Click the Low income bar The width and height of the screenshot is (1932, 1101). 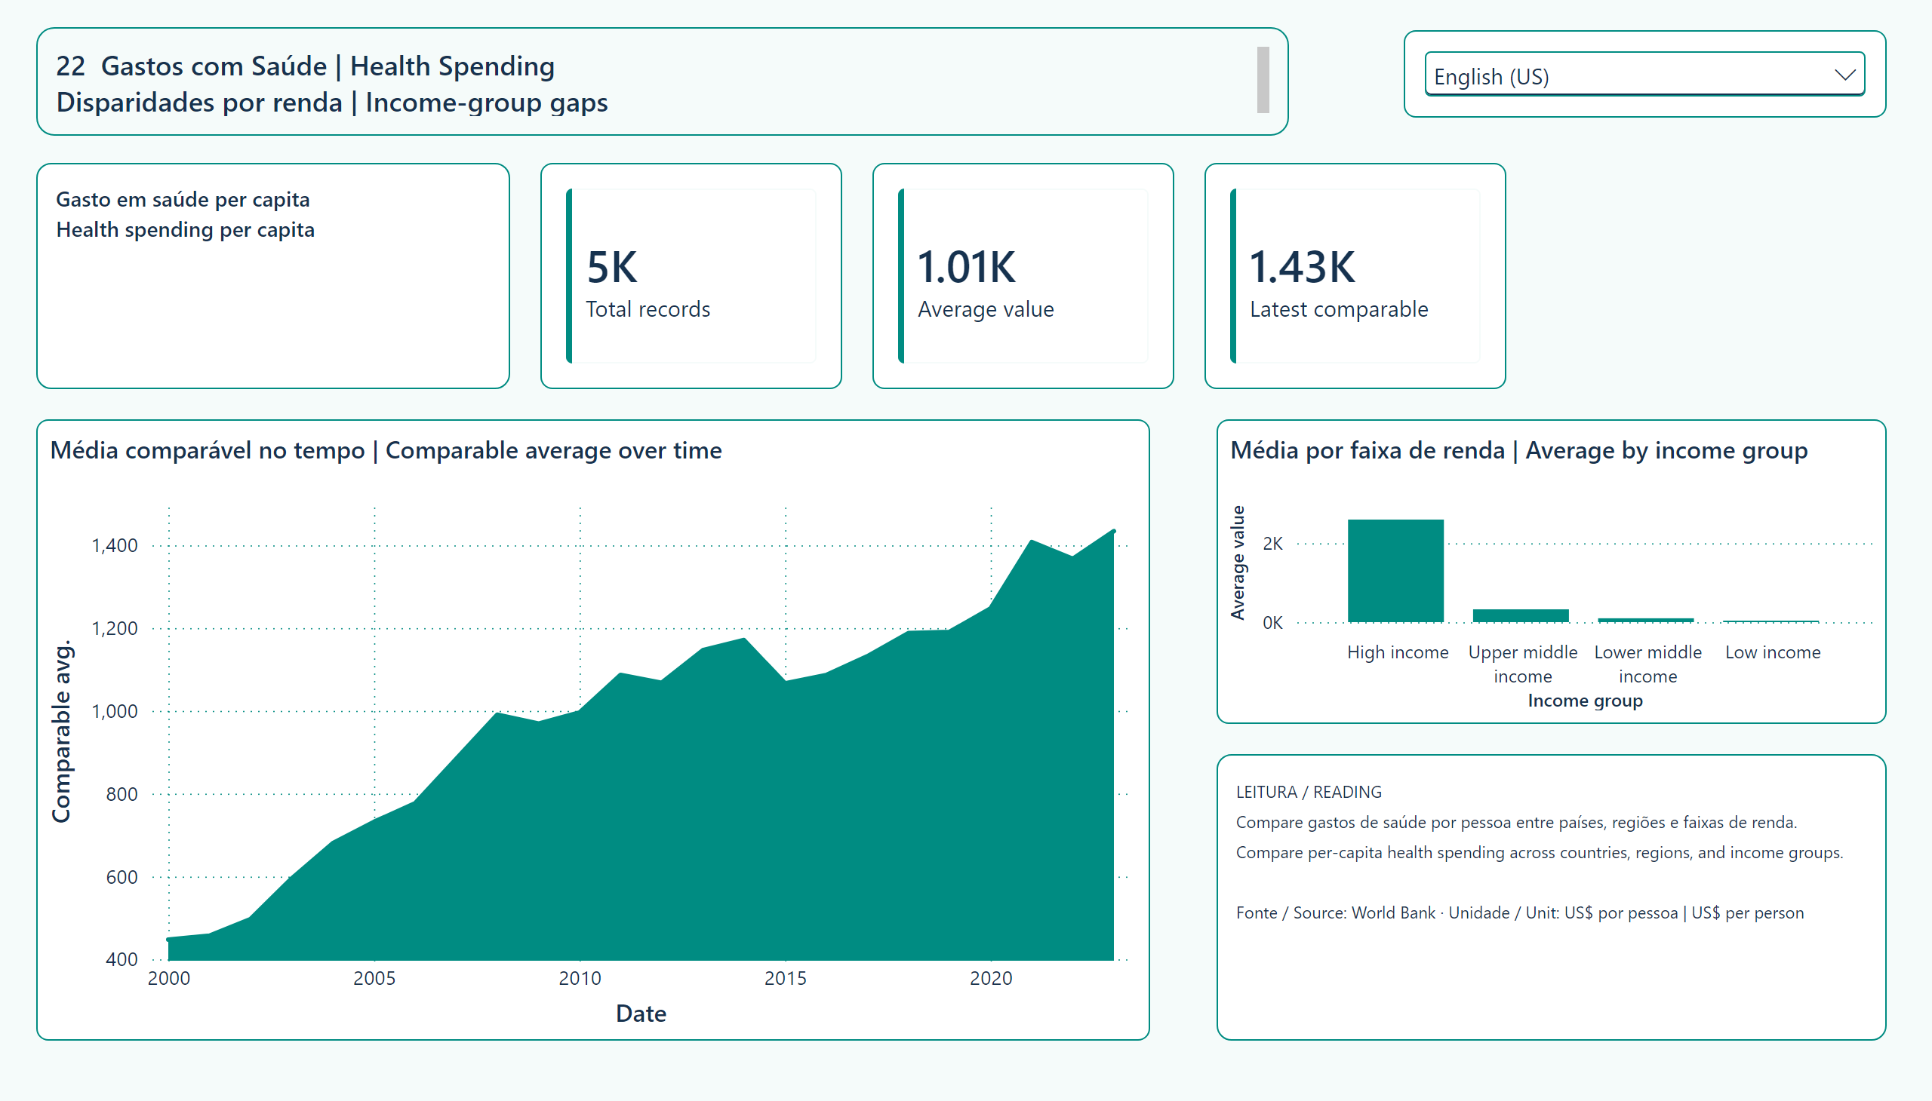(1770, 621)
